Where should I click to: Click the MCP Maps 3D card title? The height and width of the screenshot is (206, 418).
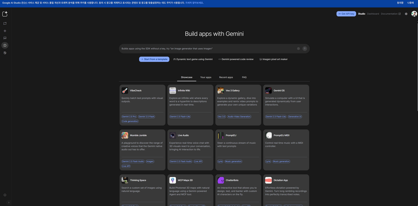tap(185, 180)
